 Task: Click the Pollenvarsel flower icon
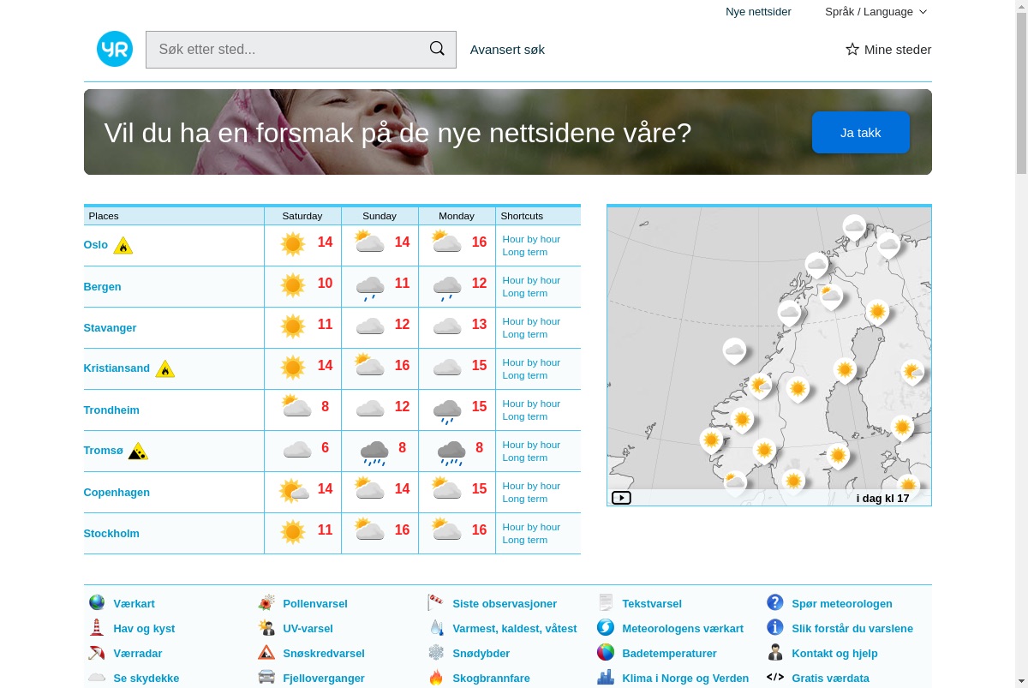click(266, 603)
